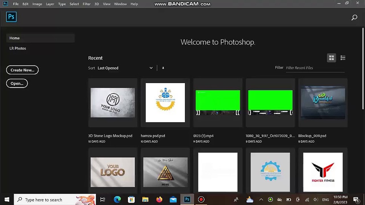Click the battery tray icon

pos(289,200)
